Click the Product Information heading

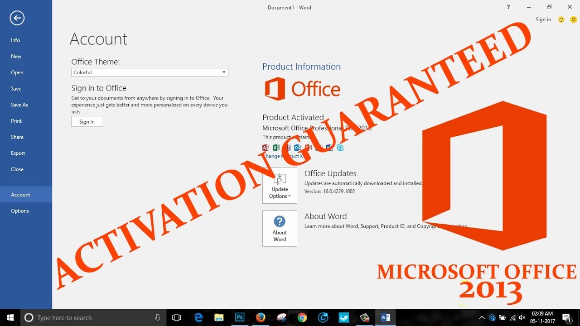click(x=301, y=67)
